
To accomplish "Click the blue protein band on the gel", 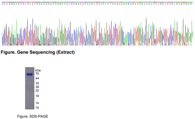I will [x=30, y=74].
